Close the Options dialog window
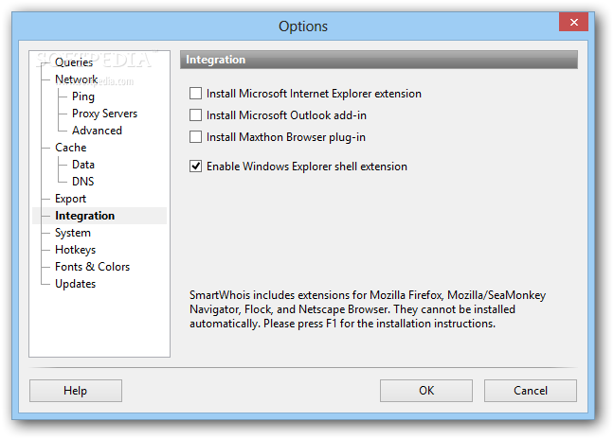The width and height of the screenshot is (614, 439). 573,22
